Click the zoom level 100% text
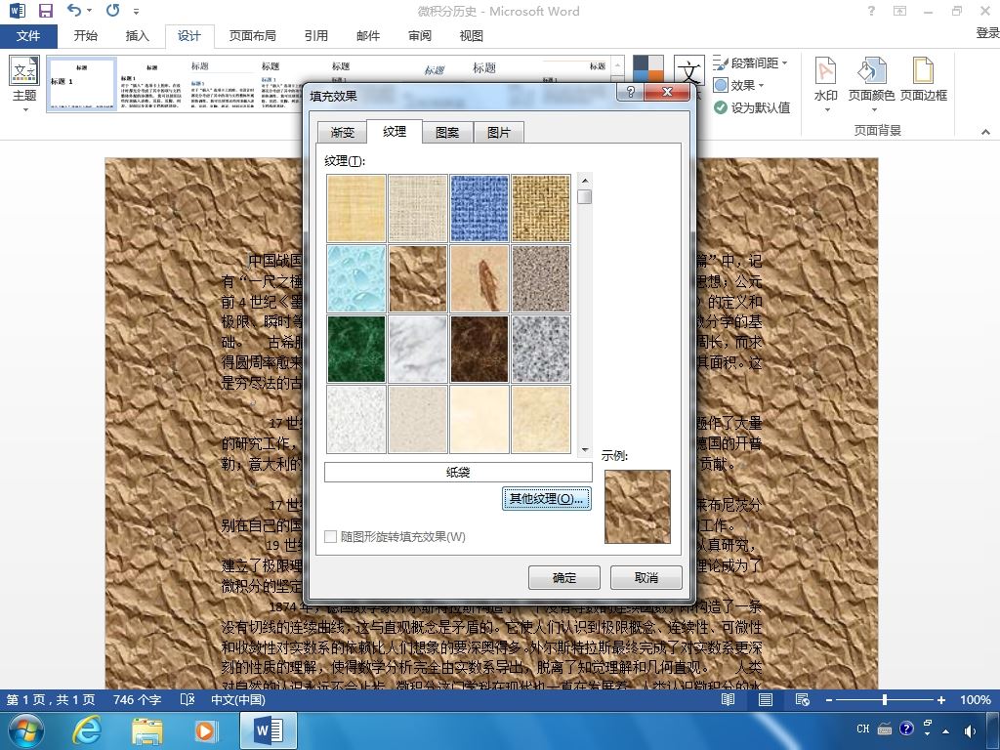The width and height of the screenshot is (1000, 750). click(976, 699)
